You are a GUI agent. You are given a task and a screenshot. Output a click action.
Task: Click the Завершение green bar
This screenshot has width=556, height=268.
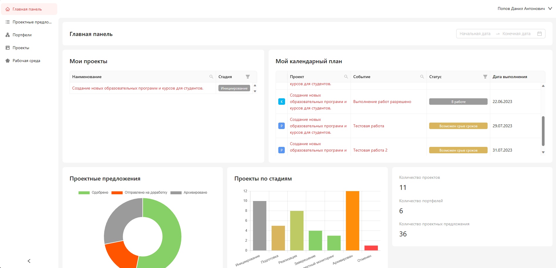315,240
